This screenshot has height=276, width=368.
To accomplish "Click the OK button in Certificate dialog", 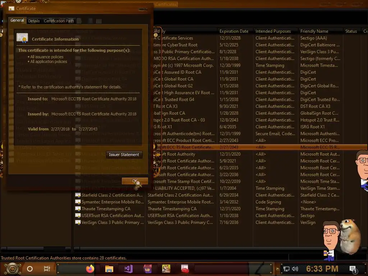I will point(135,181).
